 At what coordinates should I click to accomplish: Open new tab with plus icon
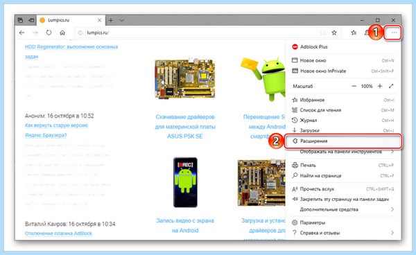pyautogui.click(x=111, y=20)
